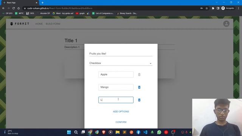Delete the Mango option

pyautogui.click(x=139, y=87)
